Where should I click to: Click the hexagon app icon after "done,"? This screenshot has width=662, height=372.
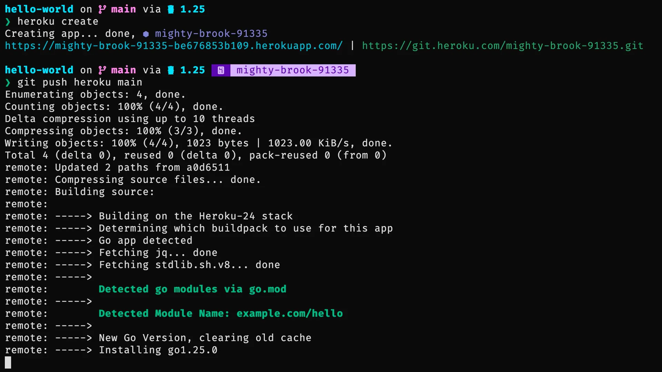coord(146,34)
